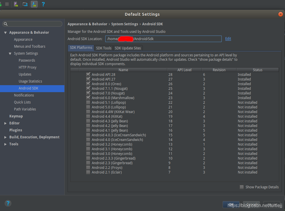This screenshot has width=285, height=211.
Task: Click the Cancel button
Action: pos(251,205)
